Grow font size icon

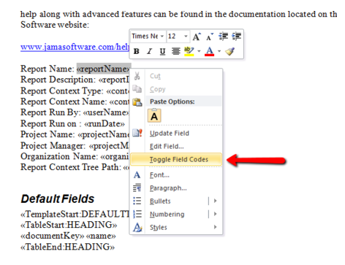pos(197,37)
